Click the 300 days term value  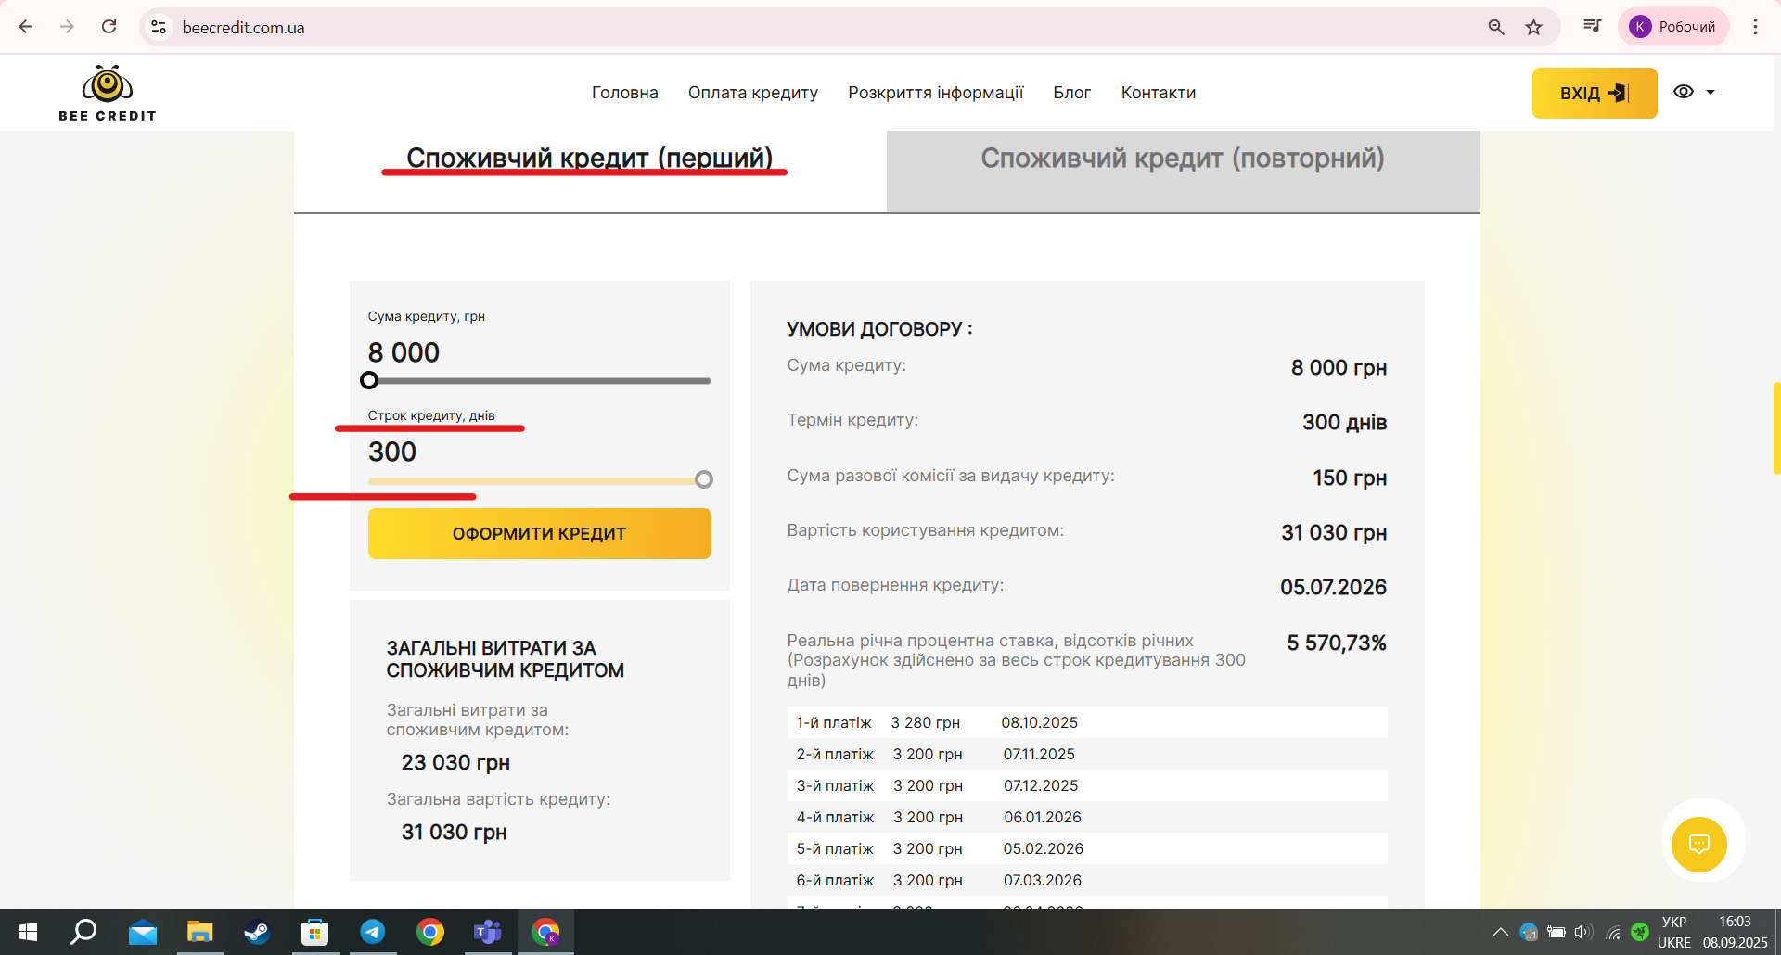coord(392,452)
